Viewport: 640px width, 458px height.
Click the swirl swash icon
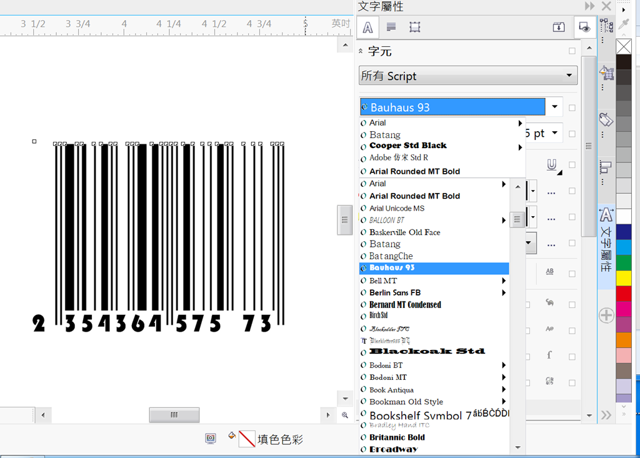click(550, 302)
